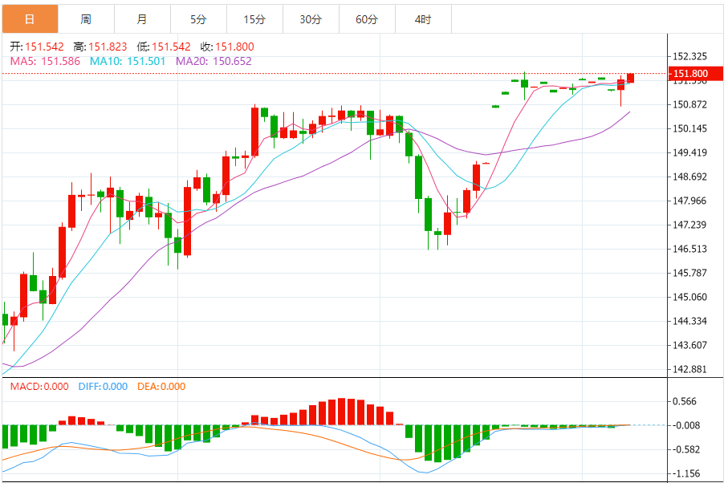Open the 4时 timeframe tab
This screenshot has width=728, height=483.
point(423,19)
